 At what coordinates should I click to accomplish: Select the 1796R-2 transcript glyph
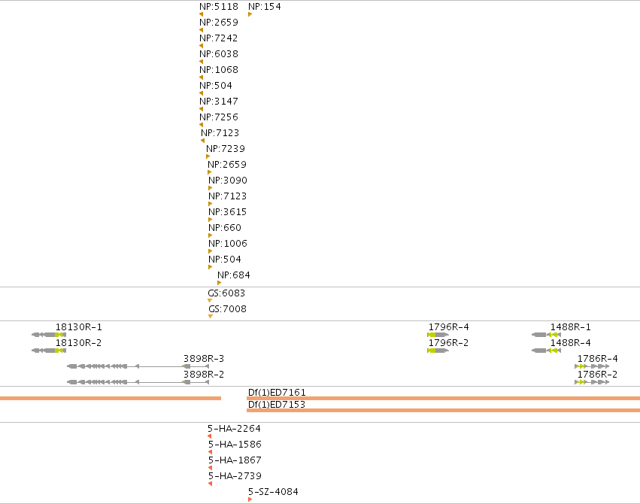(x=438, y=351)
